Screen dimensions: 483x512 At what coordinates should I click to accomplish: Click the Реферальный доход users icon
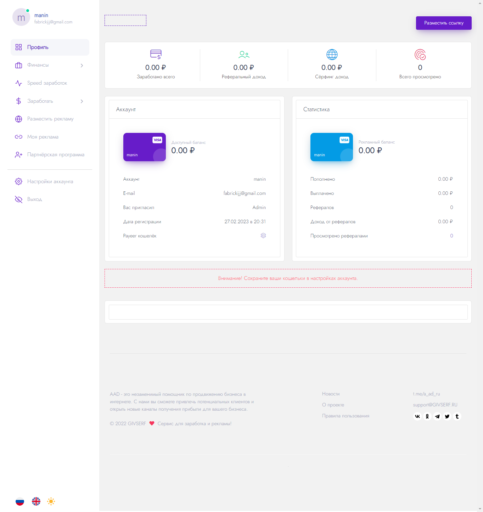pos(244,55)
